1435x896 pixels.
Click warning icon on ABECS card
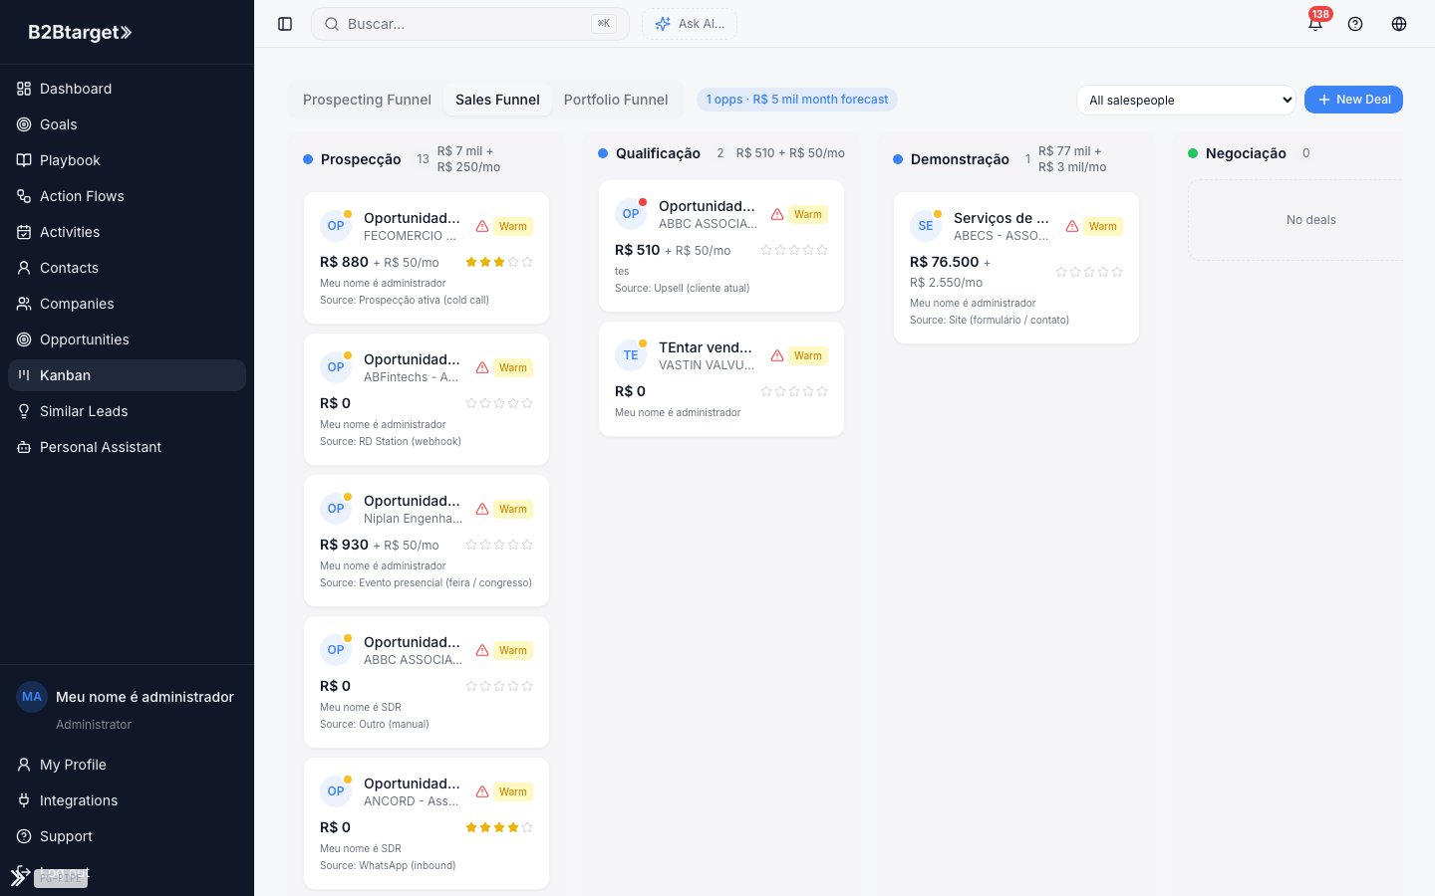(1072, 226)
